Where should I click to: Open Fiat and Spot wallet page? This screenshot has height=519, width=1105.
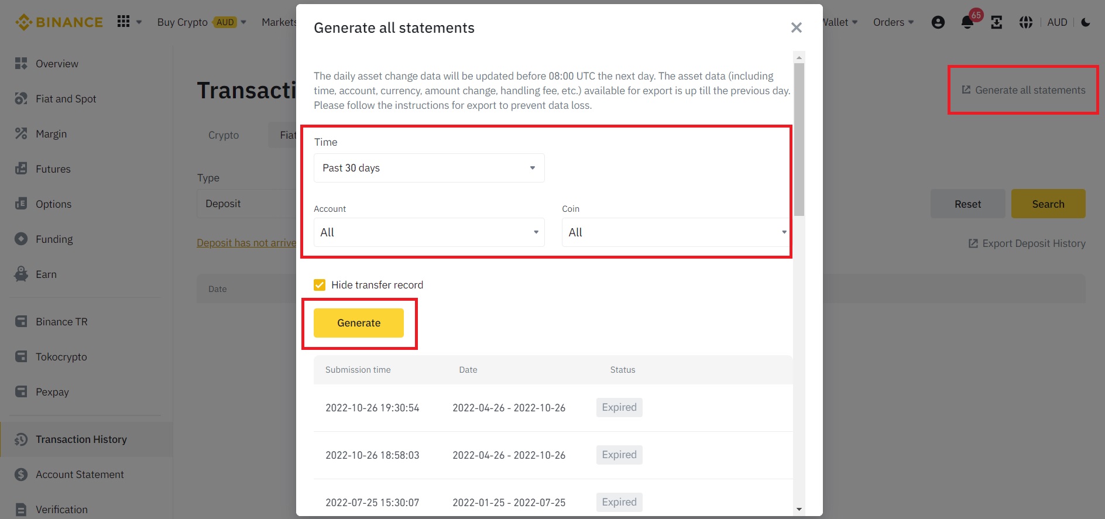coord(66,99)
